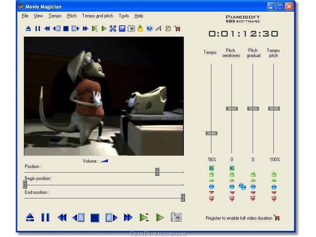Screen dimensions: 316x237
Task: Click the green play icon in top toolbar
Action: (104, 29)
